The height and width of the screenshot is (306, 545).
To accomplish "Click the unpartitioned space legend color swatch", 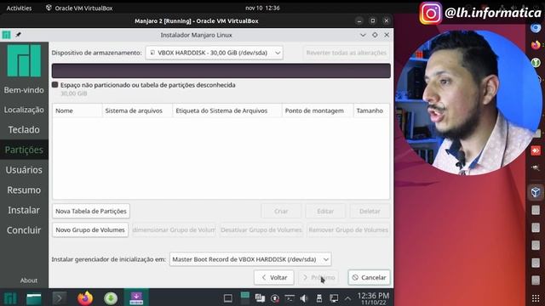I will click(54, 85).
